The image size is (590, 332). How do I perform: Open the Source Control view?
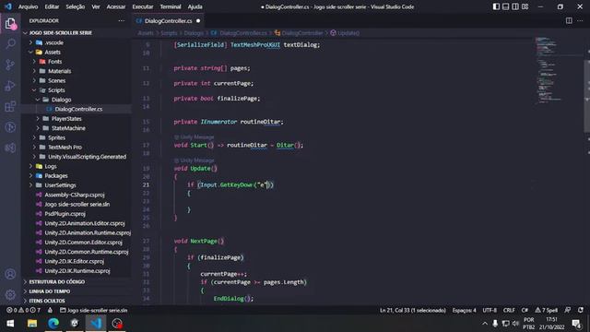[x=10, y=65]
